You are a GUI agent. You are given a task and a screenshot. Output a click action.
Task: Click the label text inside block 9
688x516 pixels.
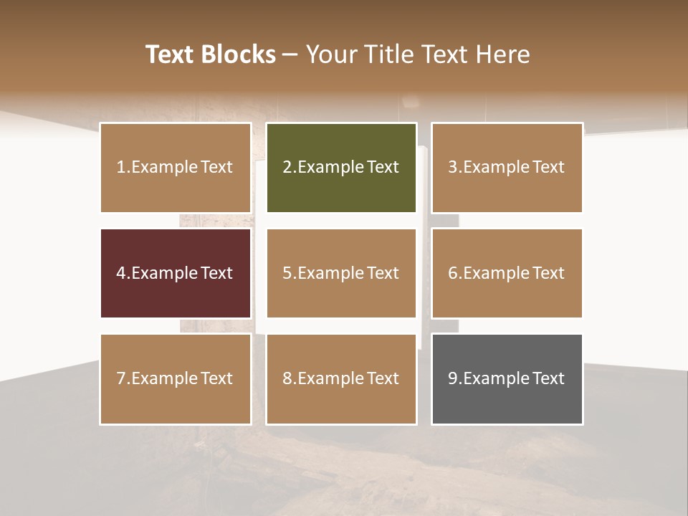pyautogui.click(x=506, y=378)
